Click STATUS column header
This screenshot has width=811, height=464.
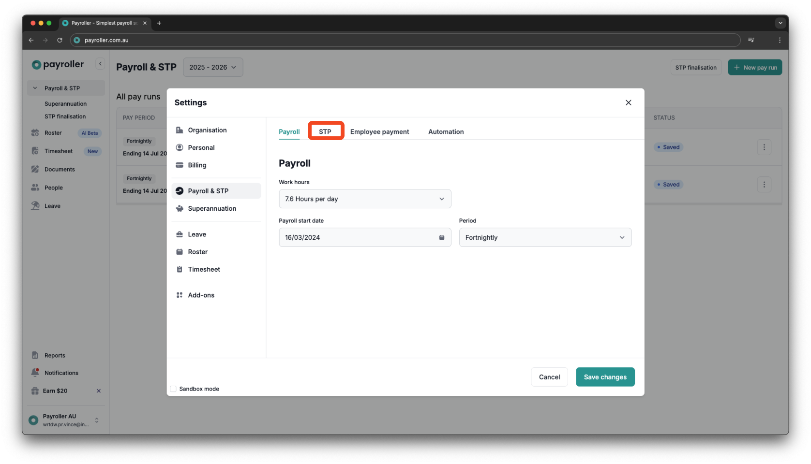(x=664, y=117)
